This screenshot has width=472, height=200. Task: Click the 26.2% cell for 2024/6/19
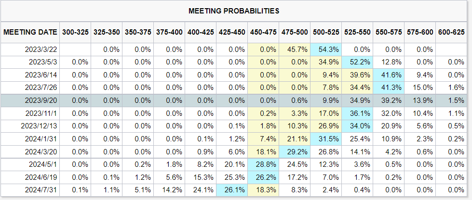point(263,177)
